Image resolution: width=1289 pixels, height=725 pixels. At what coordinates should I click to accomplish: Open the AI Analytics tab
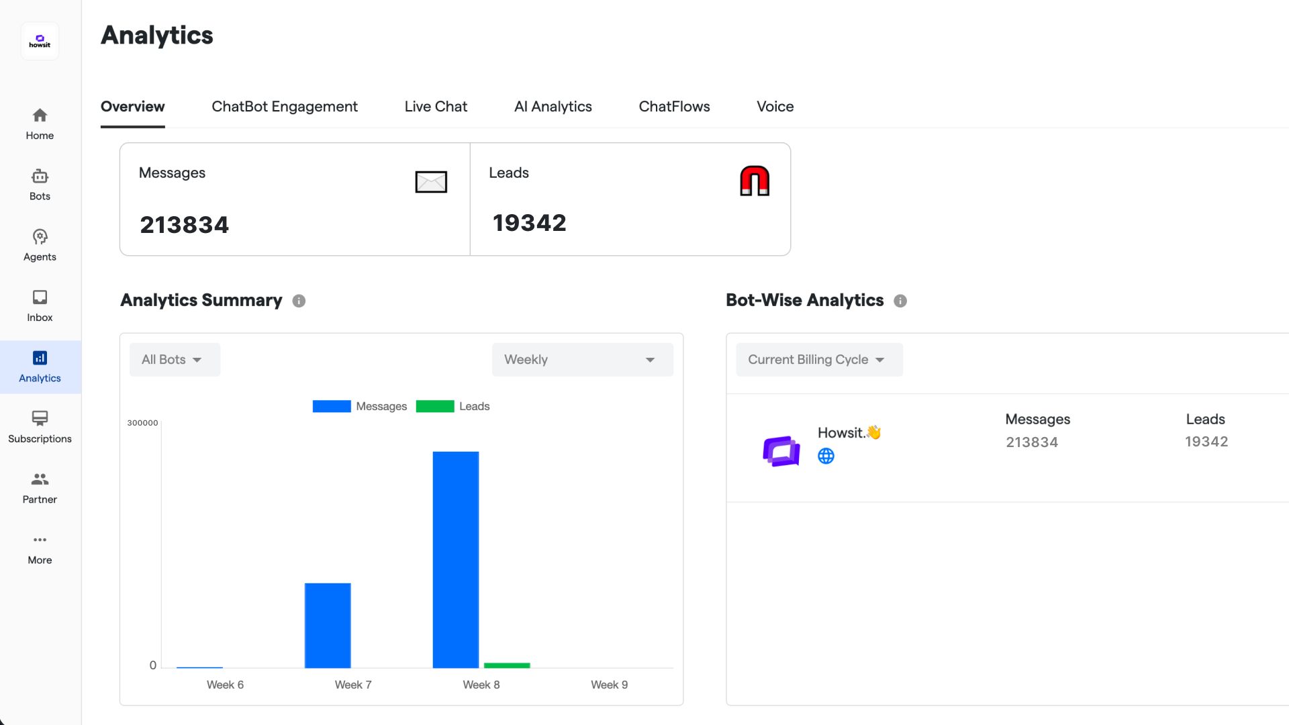point(553,107)
